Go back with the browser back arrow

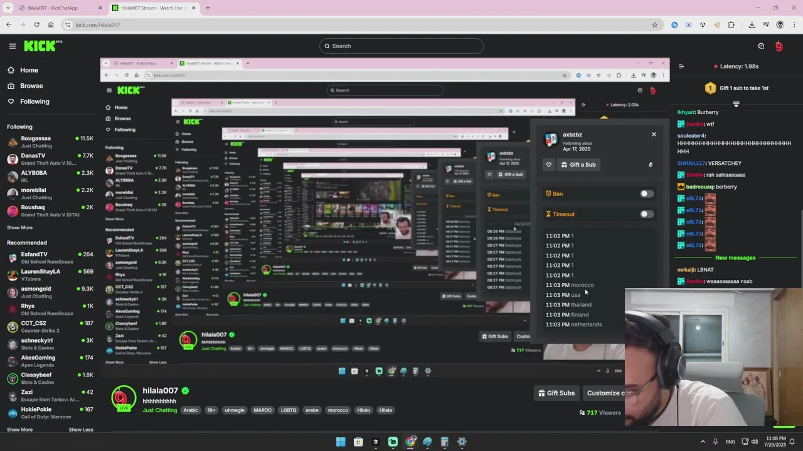[8, 25]
